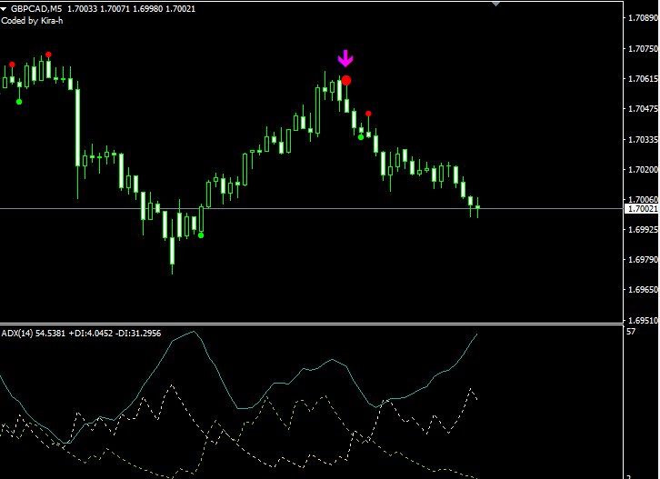Screen dimensions: 660x479
Task: Click the 57 level on ADX scale
Action: (631, 332)
